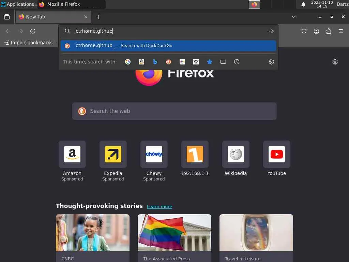Open the hamburger application menu
This screenshot has width=349, height=262.
point(341,31)
